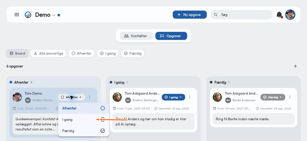Open the hamburger menu
307x141 pixels.
[x=17, y=15]
